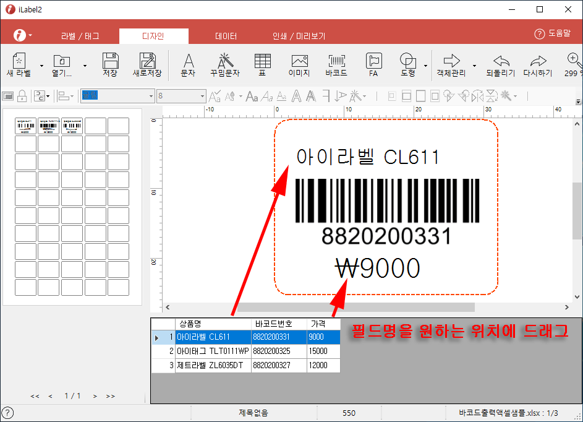583x422 pixels.
Task: Open 객체관리 object management
Action: pyautogui.click(x=451, y=65)
